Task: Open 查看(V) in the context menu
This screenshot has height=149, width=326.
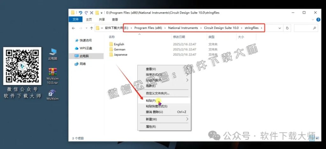Action: pos(164,69)
